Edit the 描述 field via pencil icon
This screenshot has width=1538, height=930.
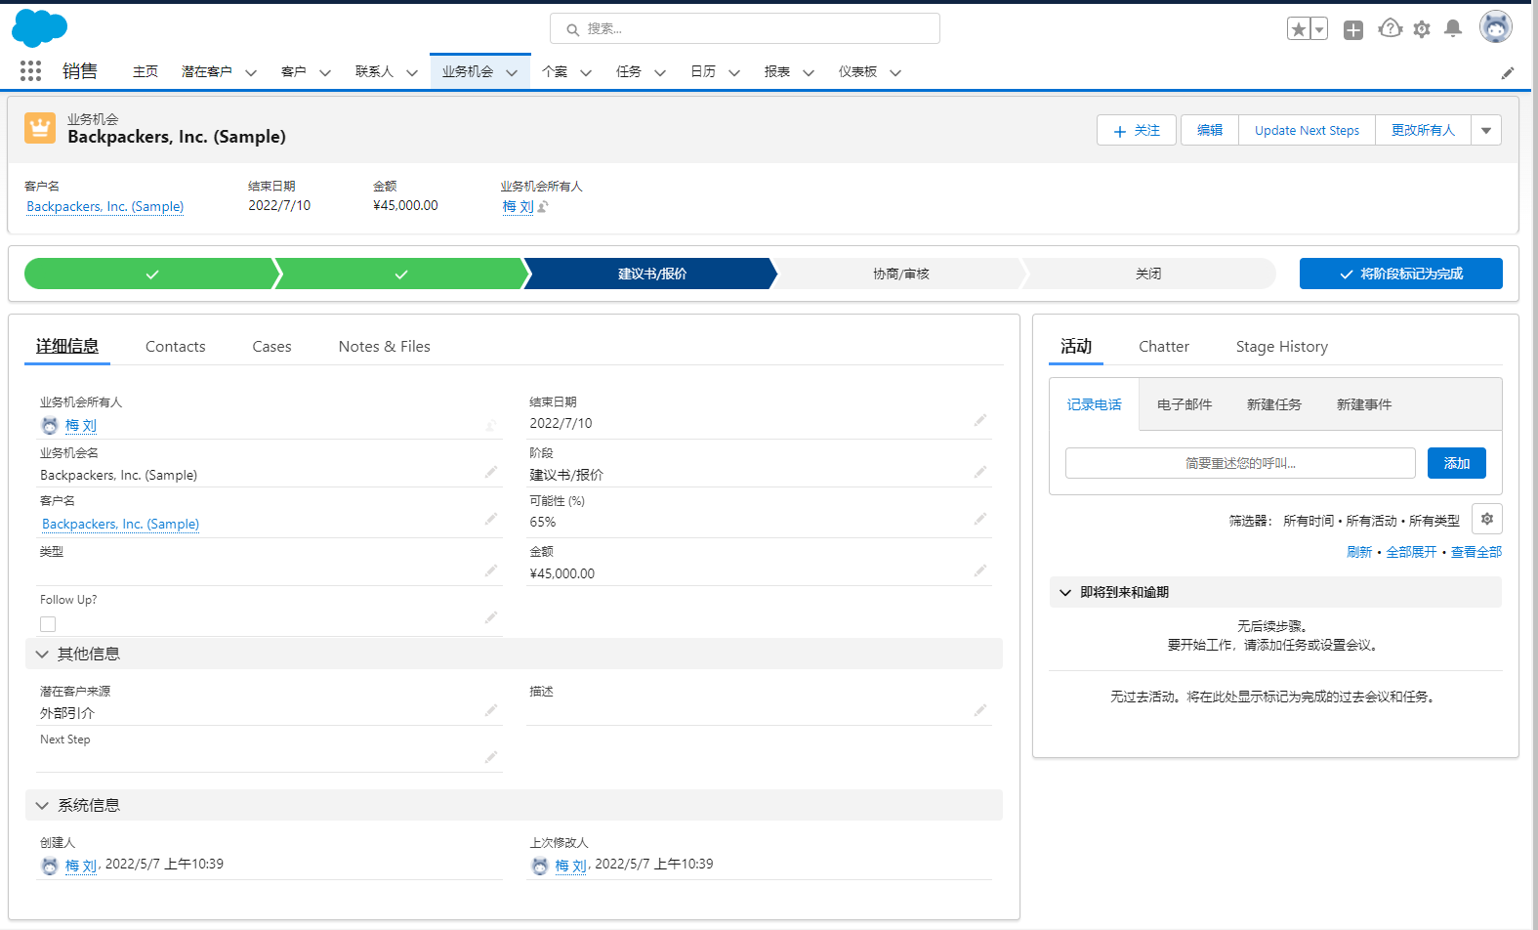tap(979, 710)
